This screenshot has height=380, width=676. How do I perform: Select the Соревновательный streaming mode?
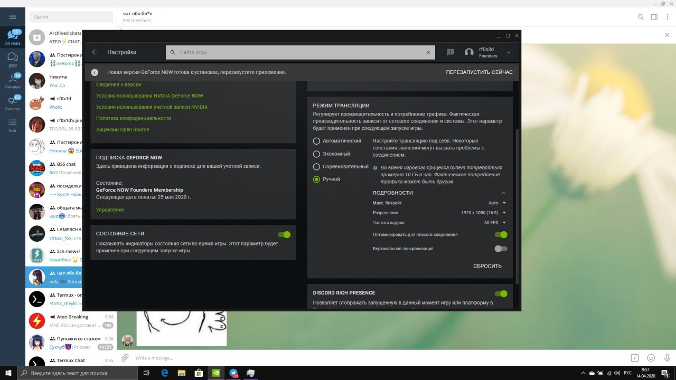pos(316,166)
